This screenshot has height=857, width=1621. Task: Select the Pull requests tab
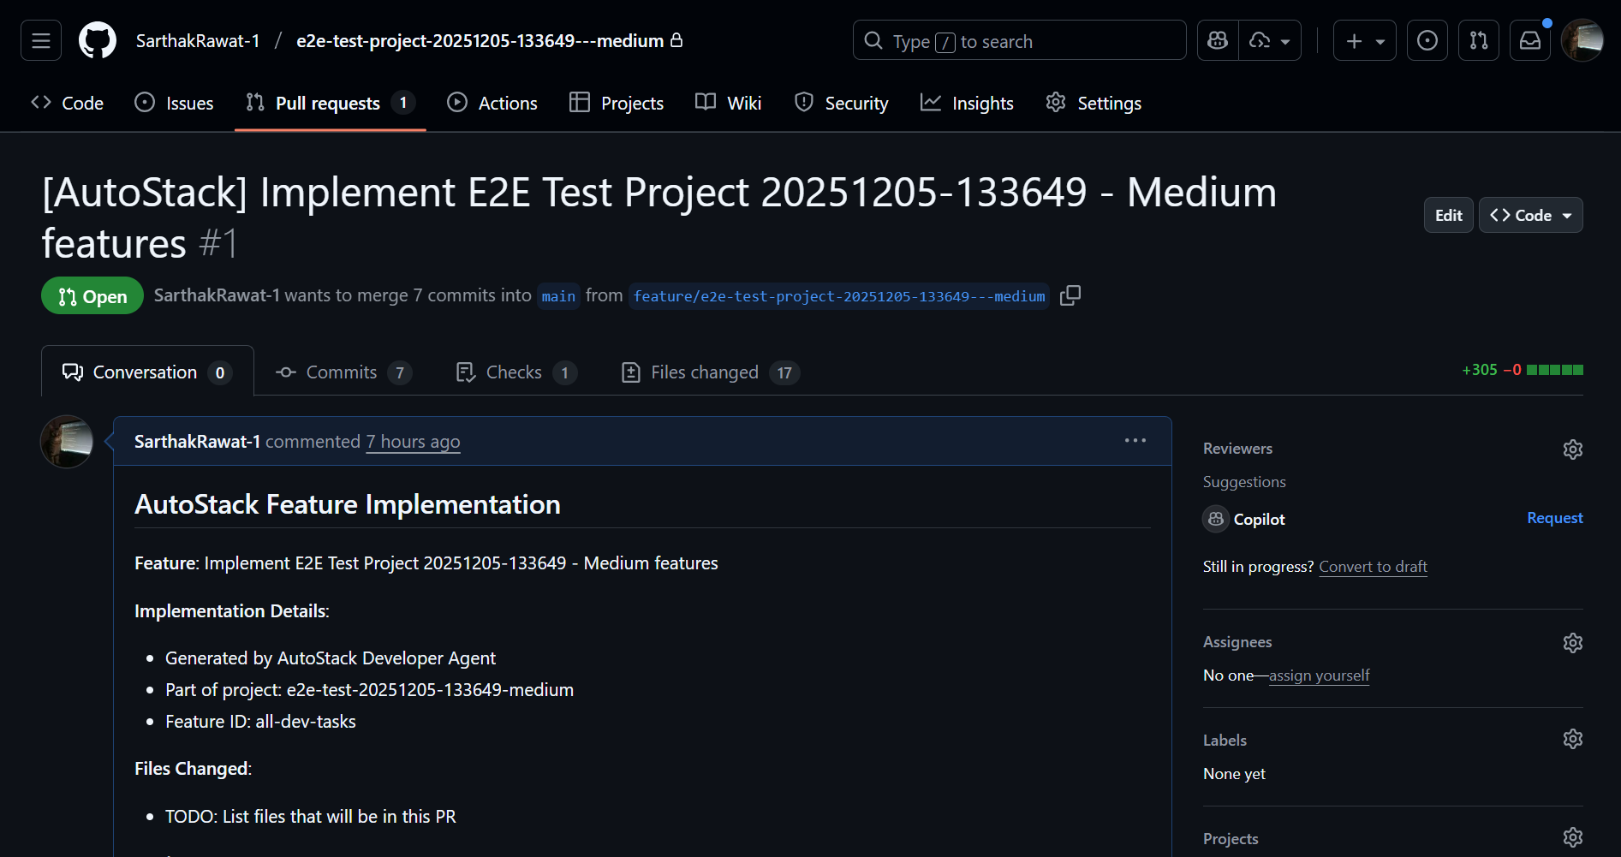click(x=330, y=103)
